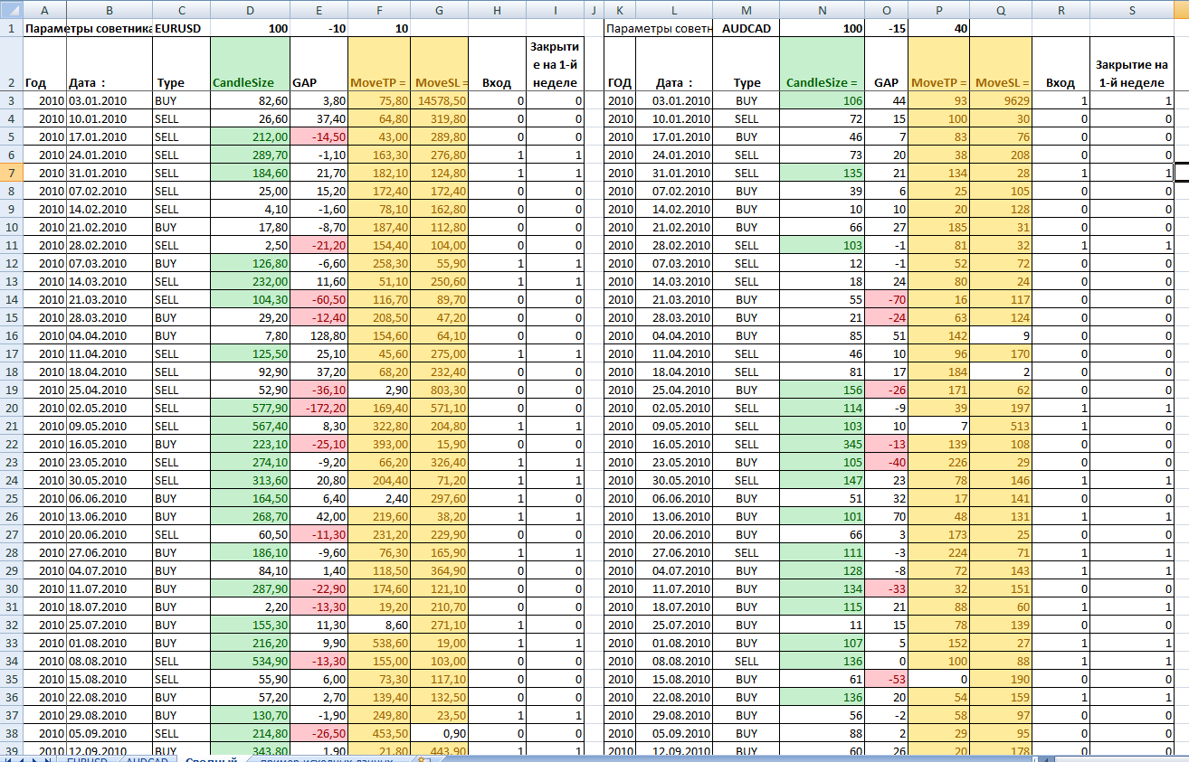Select column D header
The width and height of the screenshot is (1189, 762).
[x=250, y=10]
